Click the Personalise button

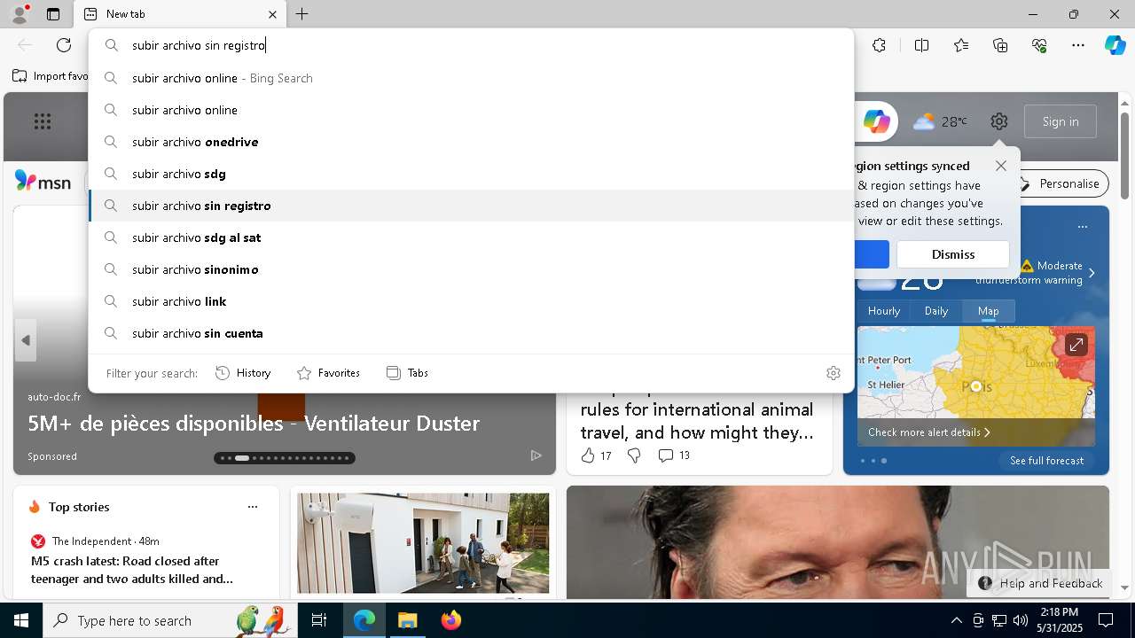(1061, 183)
